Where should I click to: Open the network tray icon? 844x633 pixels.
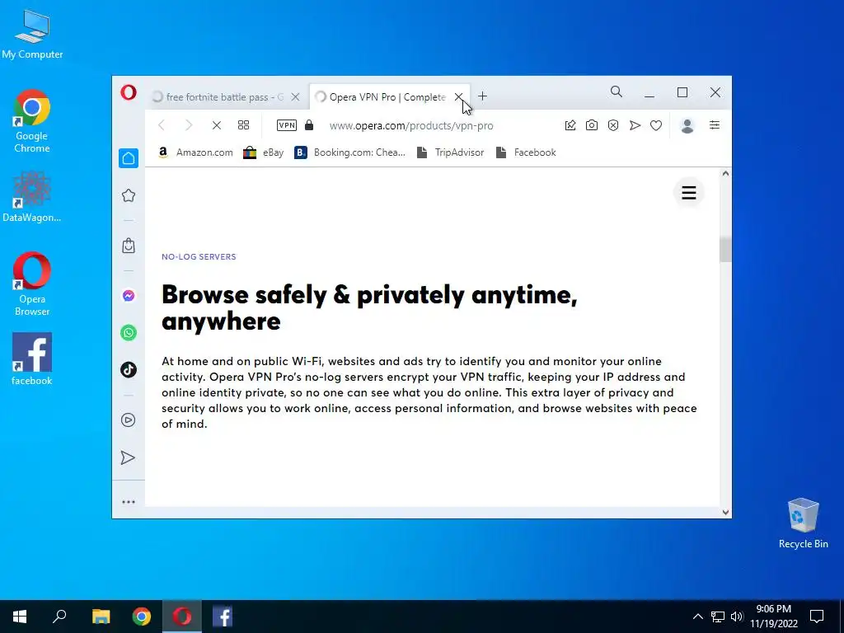click(x=718, y=617)
